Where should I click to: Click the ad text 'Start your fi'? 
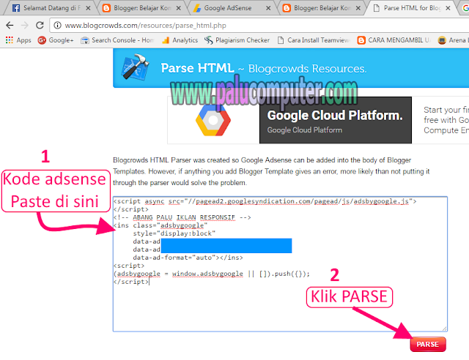pos(446,110)
